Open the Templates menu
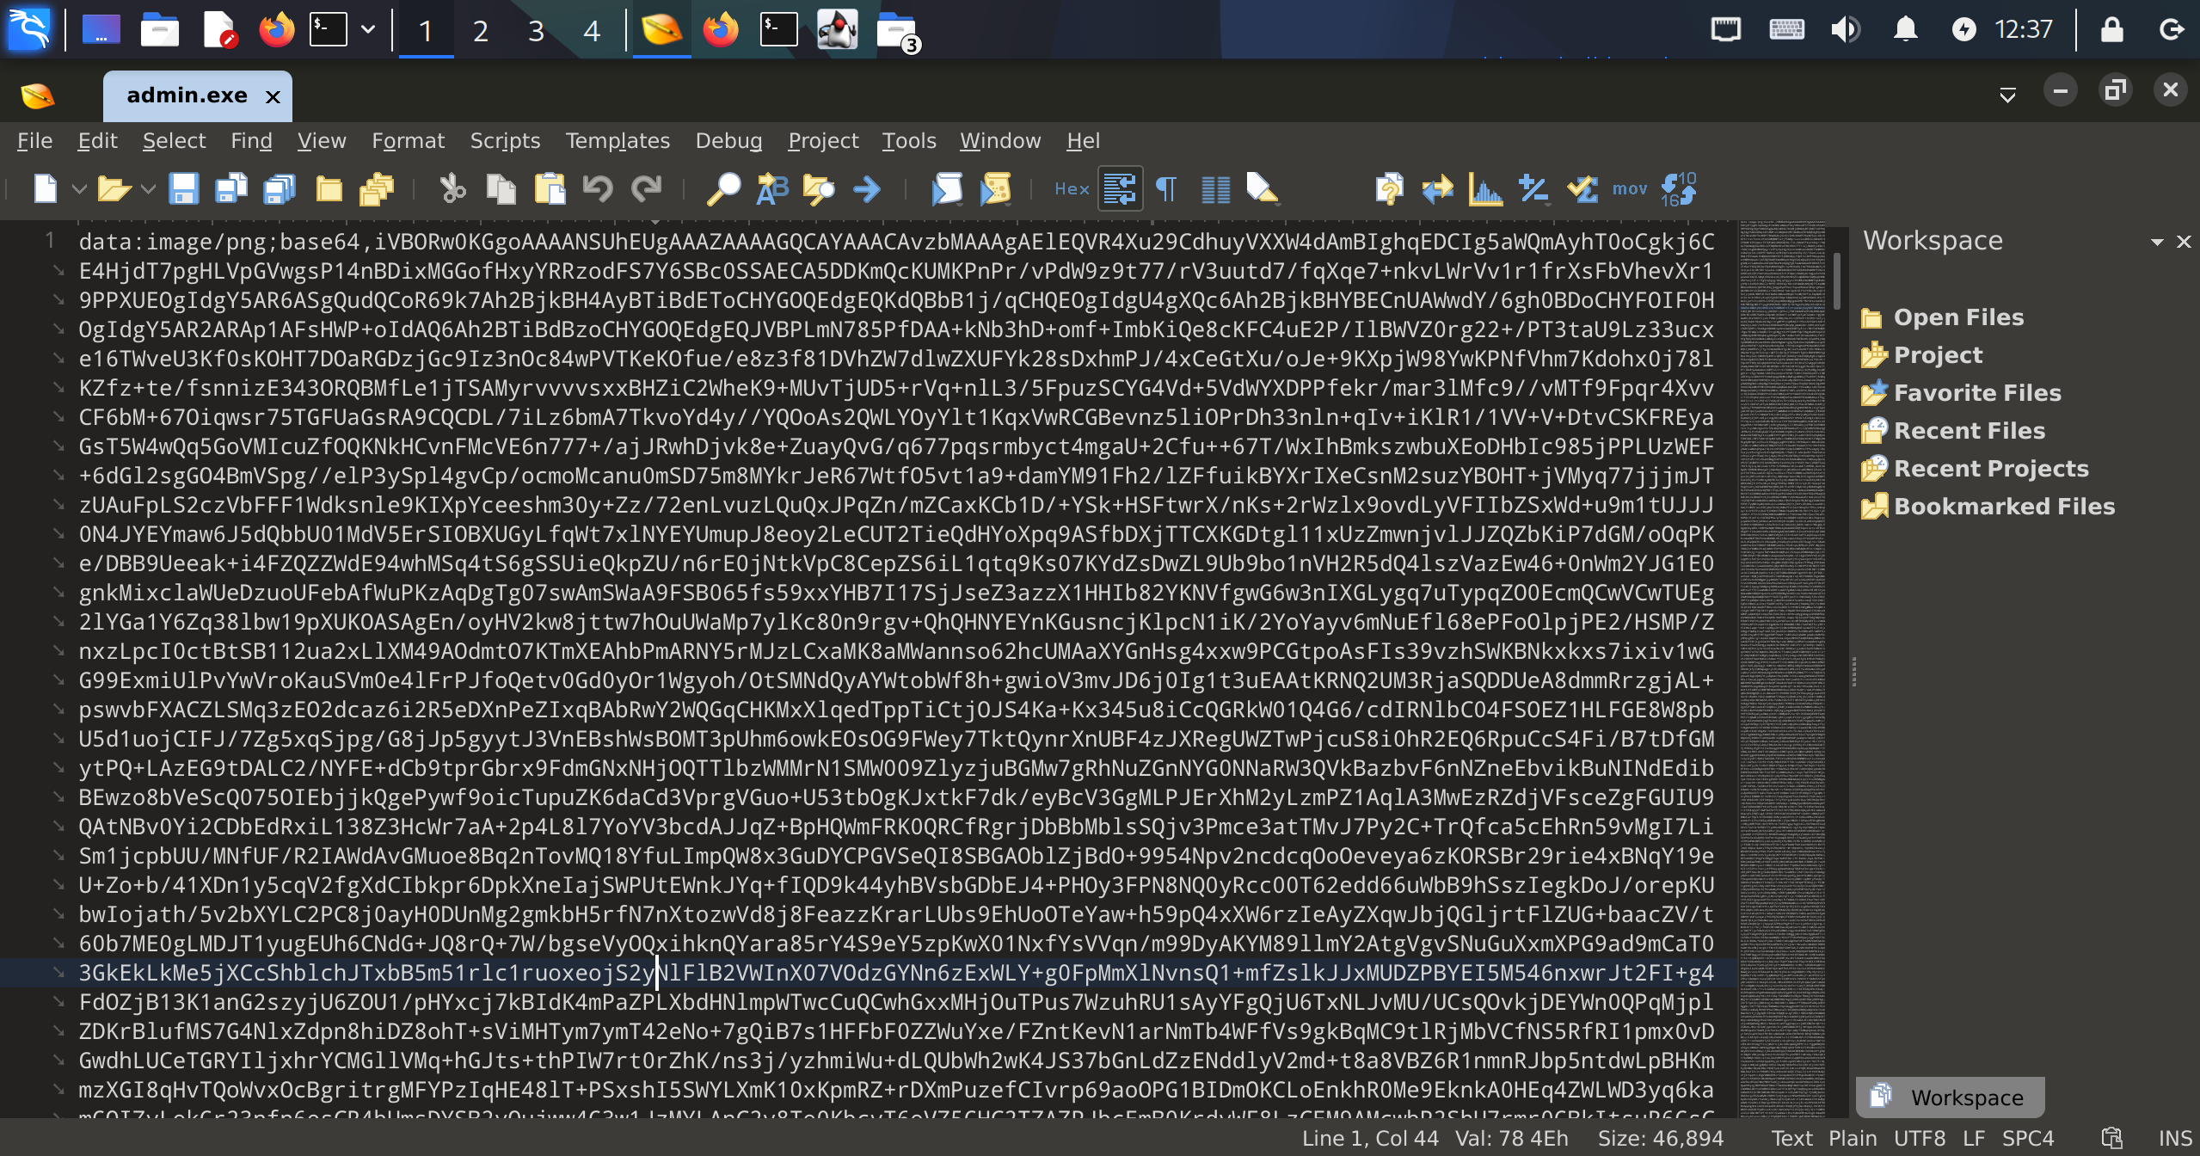Image resolution: width=2200 pixels, height=1156 pixels. pyautogui.click(x=617, y=140)
